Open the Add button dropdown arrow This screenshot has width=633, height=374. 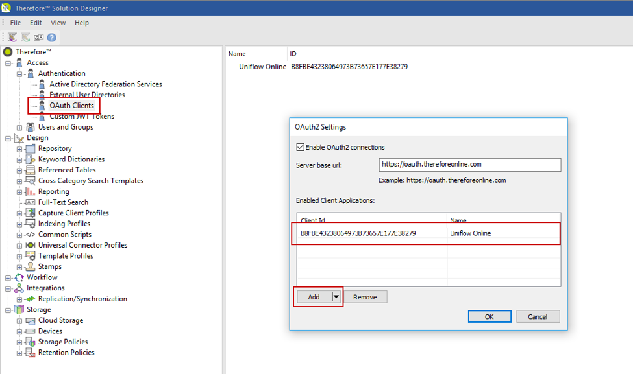pyautogui.click(x=337, y=297)
